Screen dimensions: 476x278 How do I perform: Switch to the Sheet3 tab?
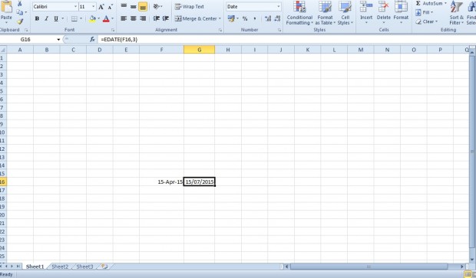84,267
